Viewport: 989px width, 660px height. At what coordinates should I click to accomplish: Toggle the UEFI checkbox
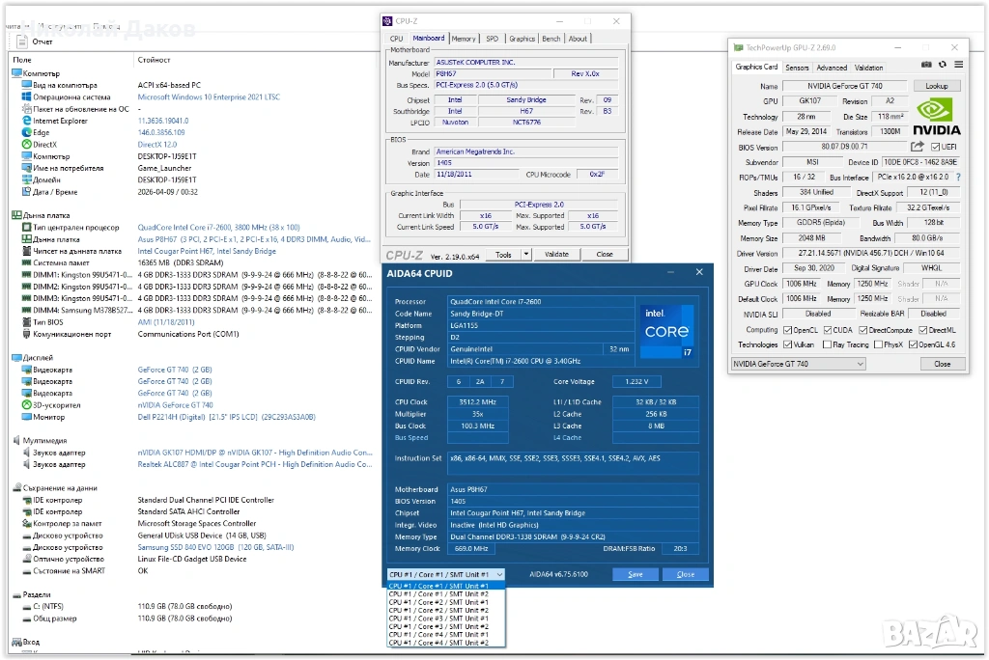point(936,147)
